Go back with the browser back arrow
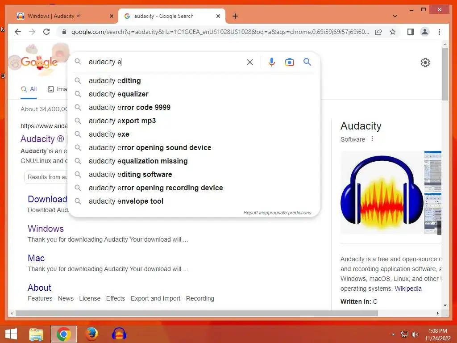 click(x=18, y=32)
